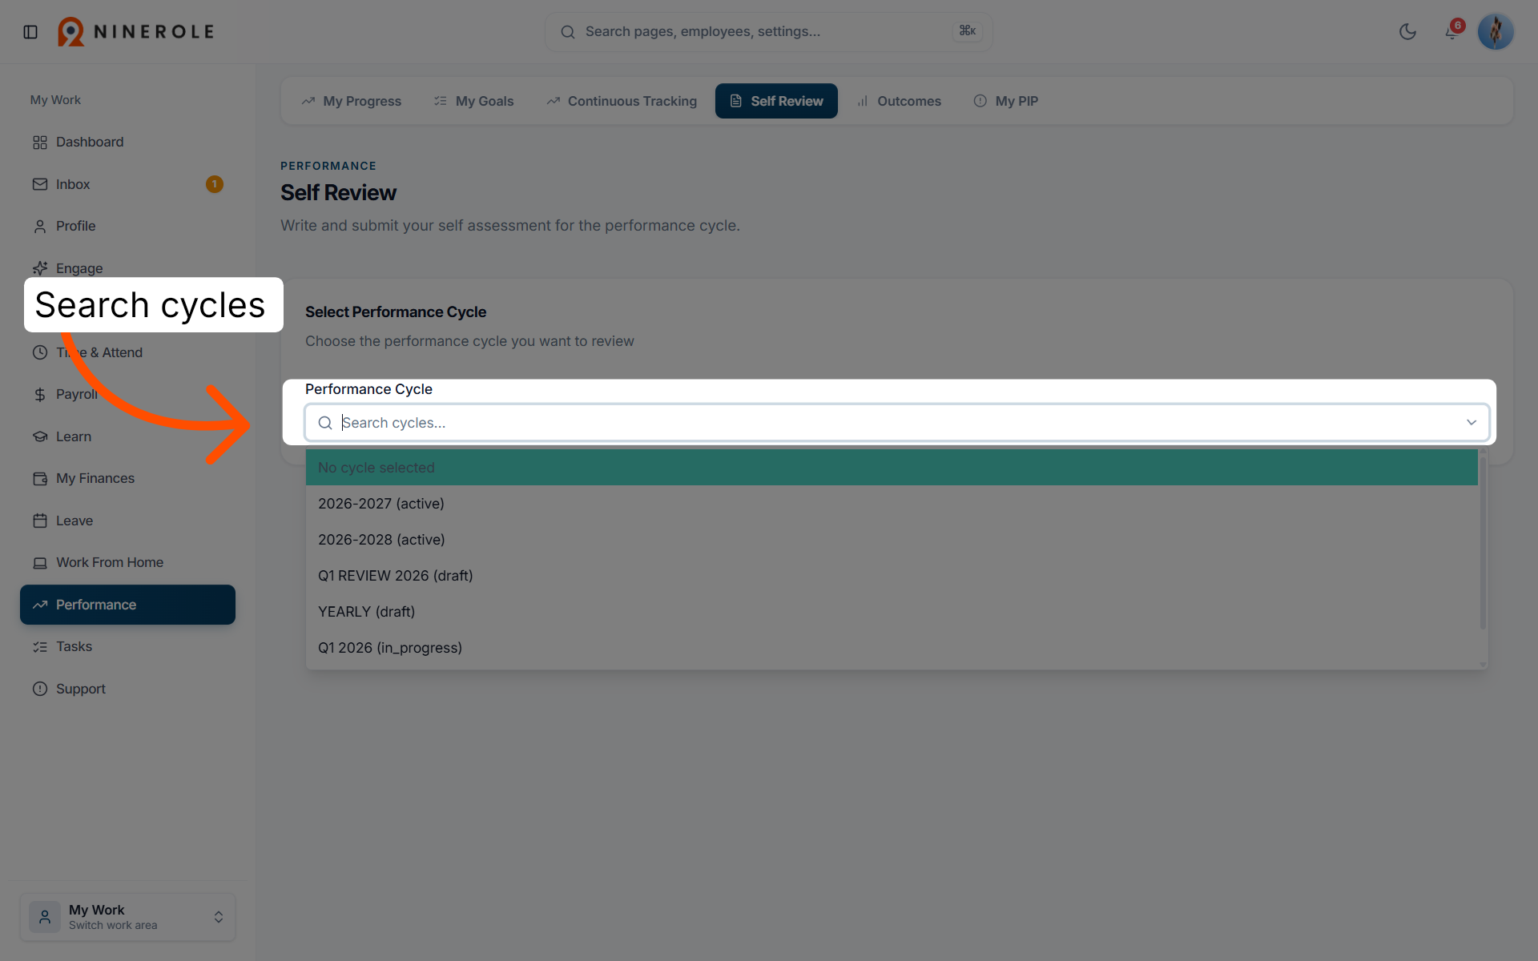Open Payroll section
This screenshot has height=961, width=1538.
coord(128,394)
